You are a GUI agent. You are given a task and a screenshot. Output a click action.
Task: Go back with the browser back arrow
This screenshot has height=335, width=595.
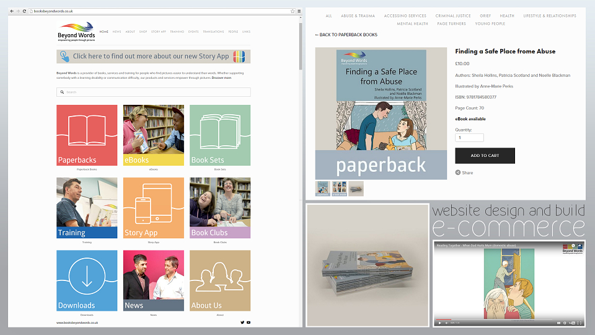pyautogui.click(x=12, y=11)
